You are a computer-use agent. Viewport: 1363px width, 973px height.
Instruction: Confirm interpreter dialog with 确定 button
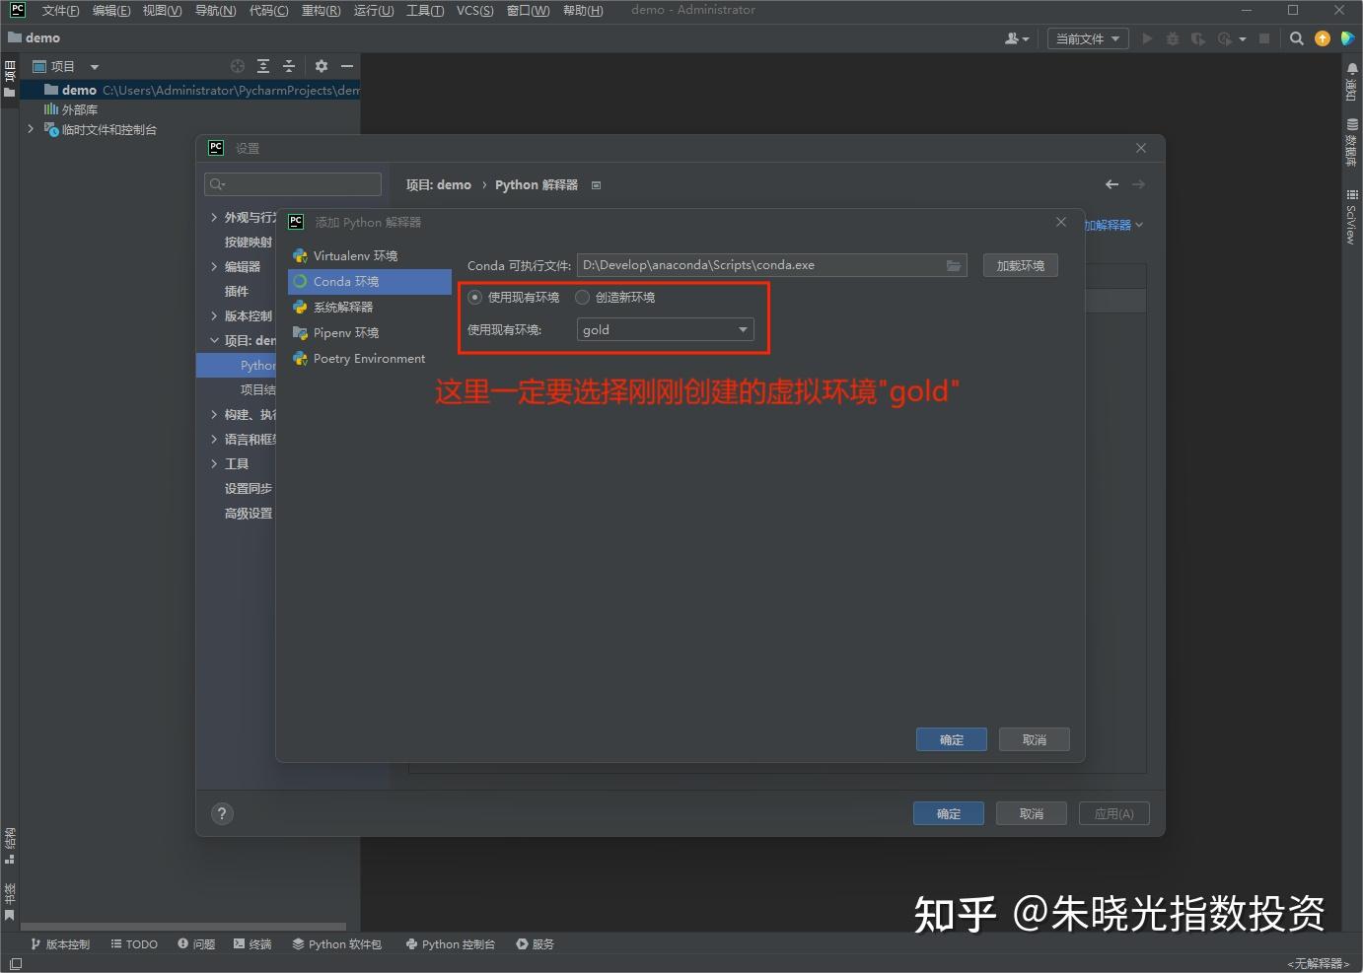click(950, 739)
